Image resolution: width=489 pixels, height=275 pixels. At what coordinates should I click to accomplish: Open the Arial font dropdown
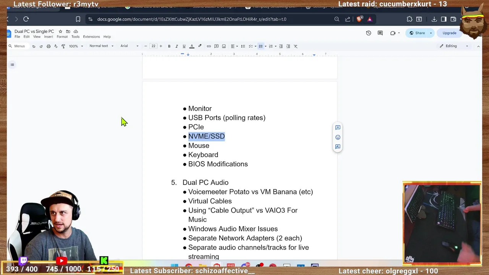(x=130, y=46)
